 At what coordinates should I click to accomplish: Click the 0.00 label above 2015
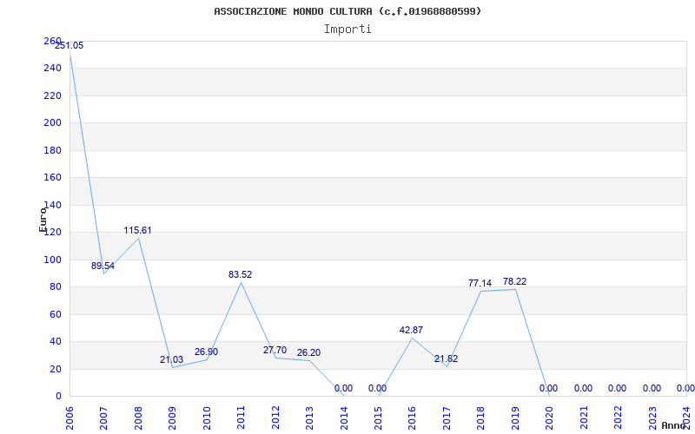tap(377, 388)
